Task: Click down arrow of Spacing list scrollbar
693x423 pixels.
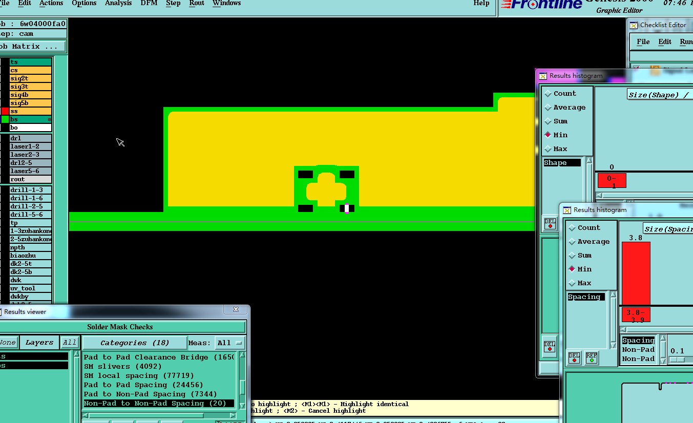Action: point(613,346)
